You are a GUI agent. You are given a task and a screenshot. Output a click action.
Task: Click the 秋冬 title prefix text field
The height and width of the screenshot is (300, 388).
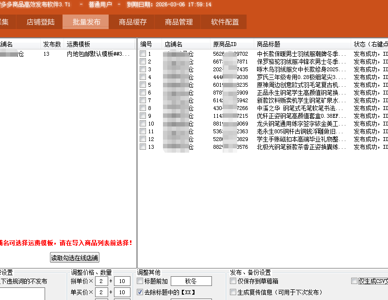[x=191, y=281]
